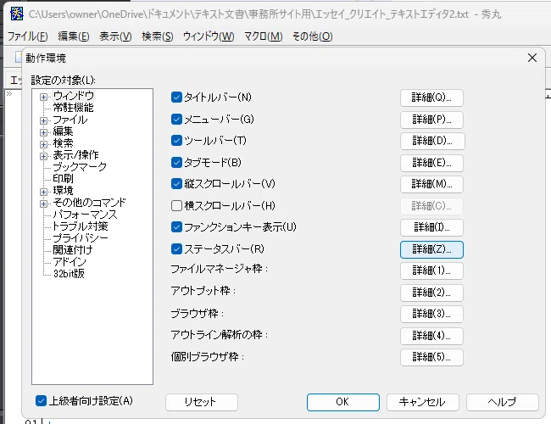551x424 pixels.
Task: Open help with the ヘルプ button
Action: click(x=503, y=402)
